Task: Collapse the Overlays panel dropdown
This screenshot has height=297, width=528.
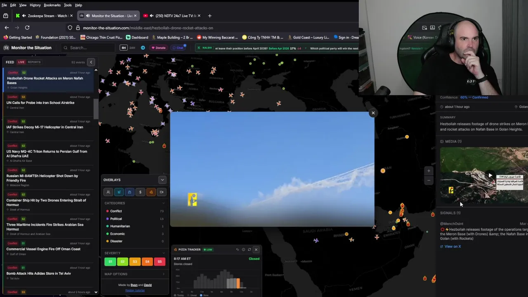Action: 162,180
